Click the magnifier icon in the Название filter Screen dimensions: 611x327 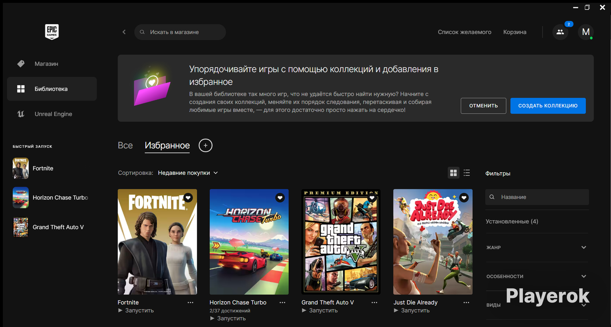click(x=492, y=197)
